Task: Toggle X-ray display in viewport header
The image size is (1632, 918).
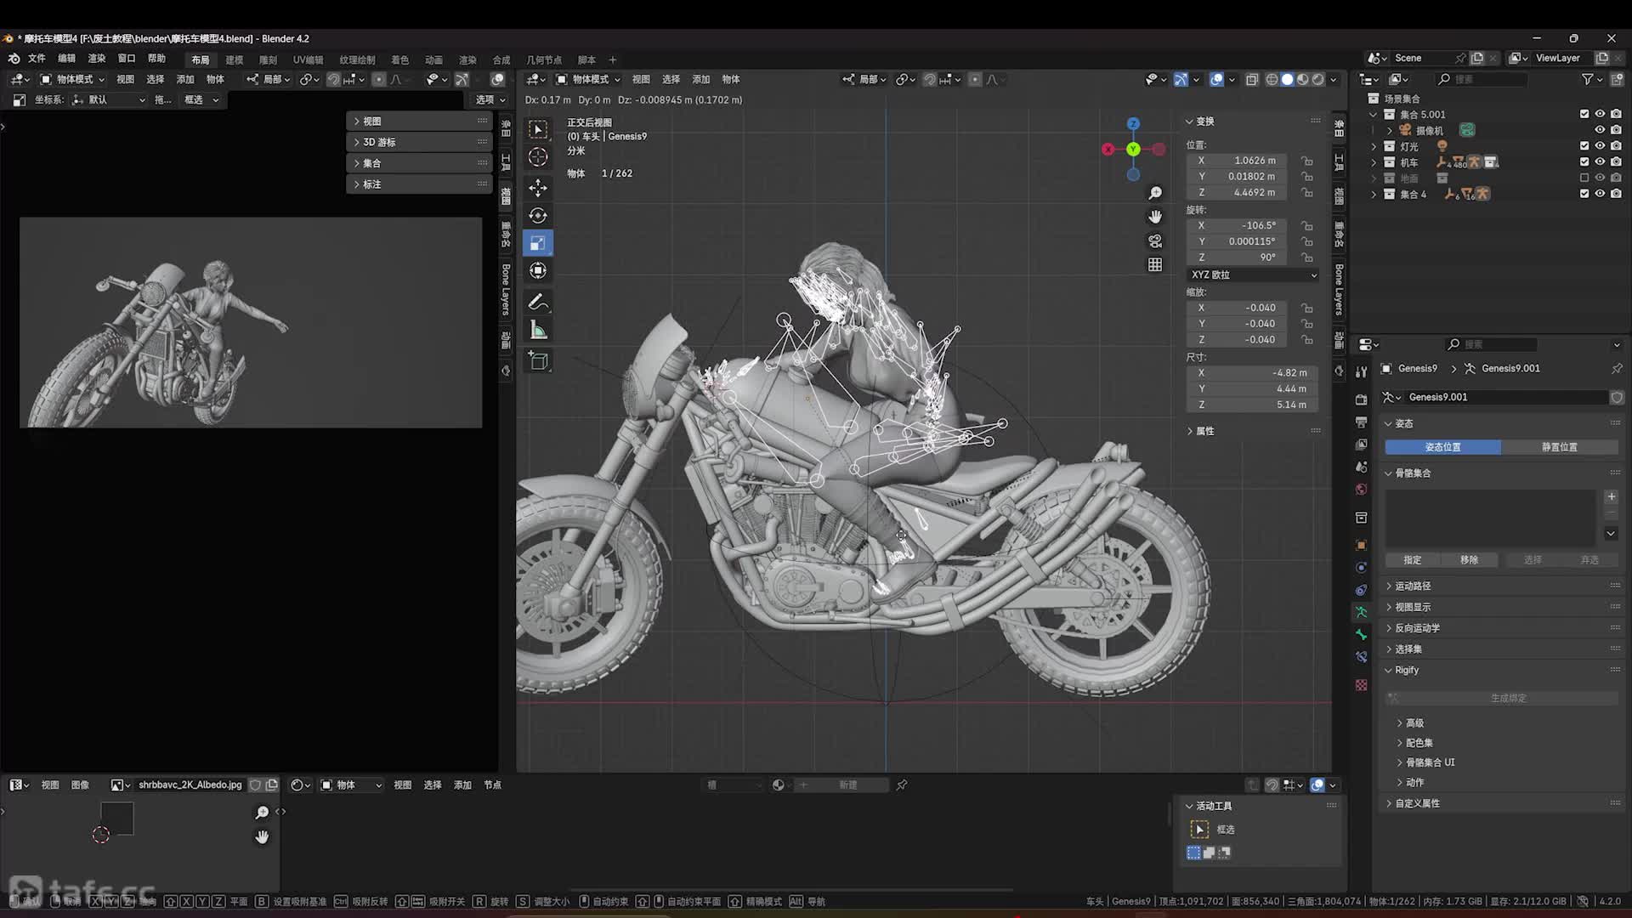Action: 1252,79
